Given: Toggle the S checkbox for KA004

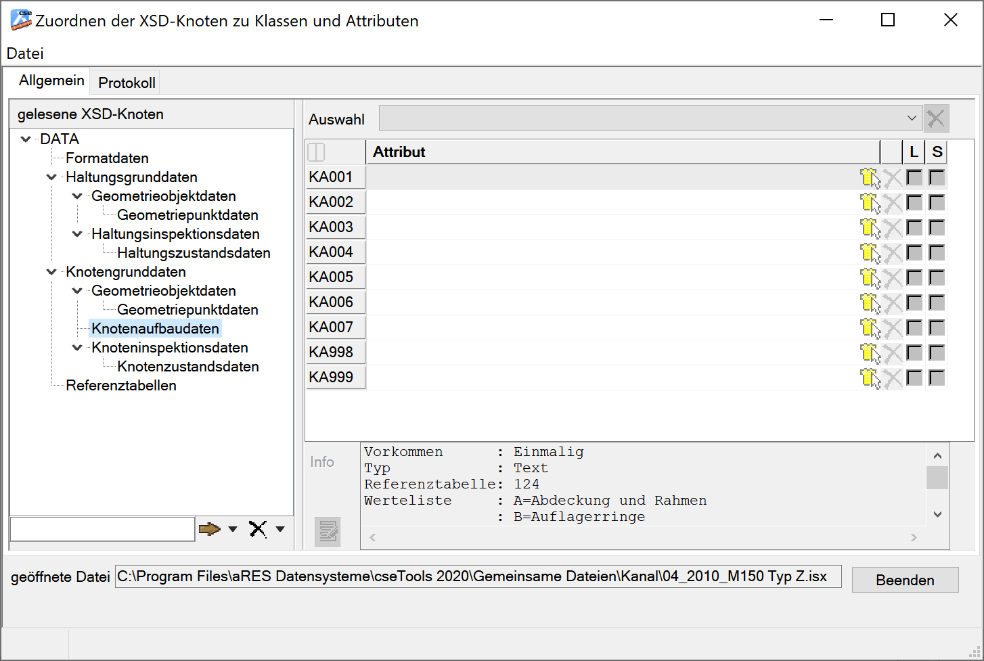Looking at the screenshot, I should tap(937, 252).
